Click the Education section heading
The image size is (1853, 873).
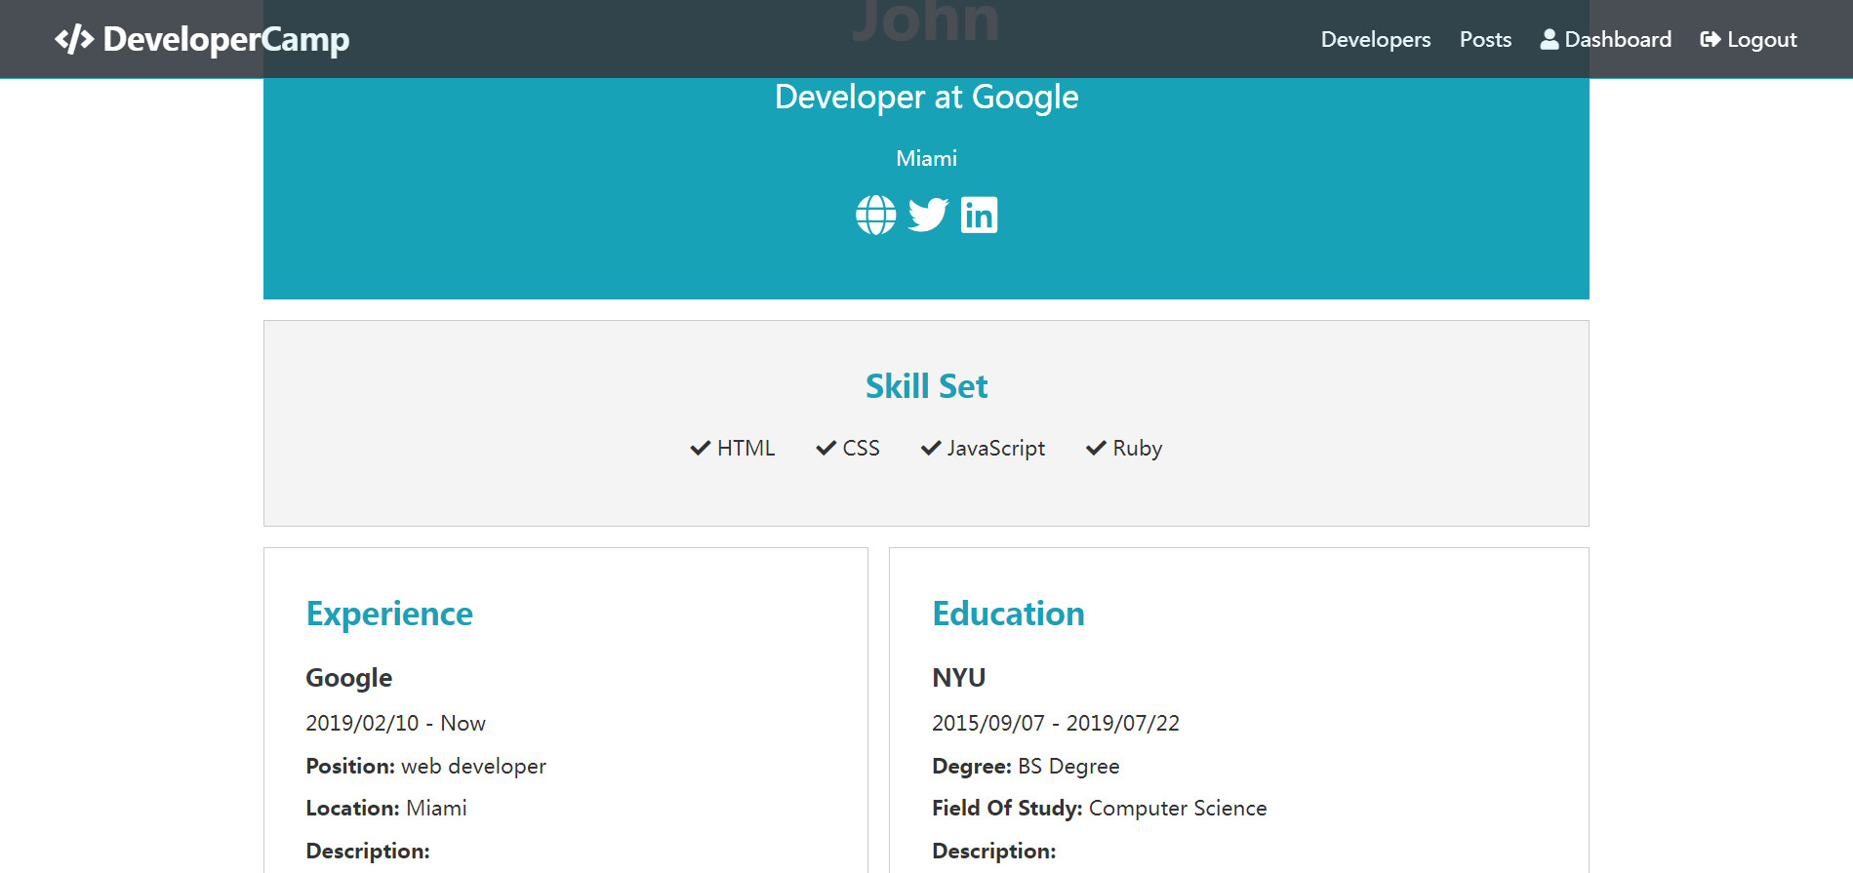pos(1008,614)
